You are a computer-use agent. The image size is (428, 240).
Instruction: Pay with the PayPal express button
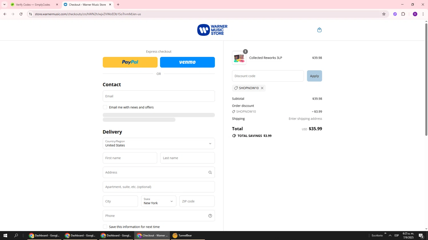tap(130, 62)
